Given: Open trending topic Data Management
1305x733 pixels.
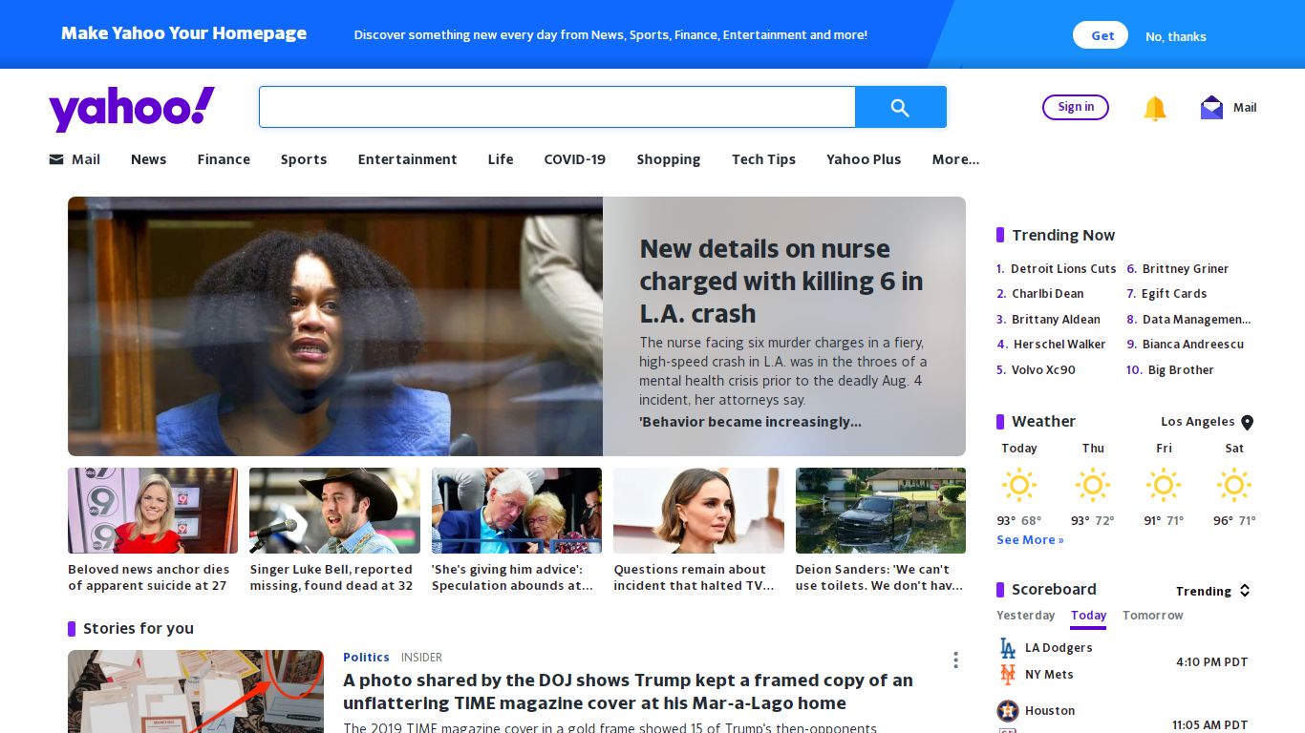Looking at the screenshot, I should pyautogui.click(x=1197, y=320).
